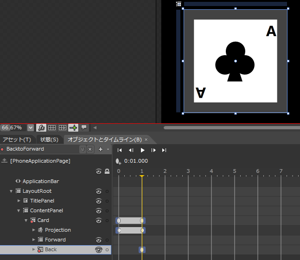Expand the Forward node
300x260 pixels.
[x=34, y=240]
